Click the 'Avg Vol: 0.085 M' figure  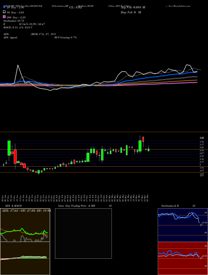coord(133,7)
